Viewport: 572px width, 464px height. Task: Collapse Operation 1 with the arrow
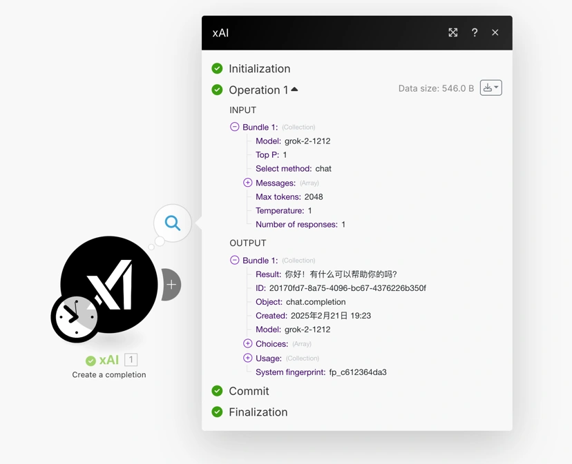295,90
